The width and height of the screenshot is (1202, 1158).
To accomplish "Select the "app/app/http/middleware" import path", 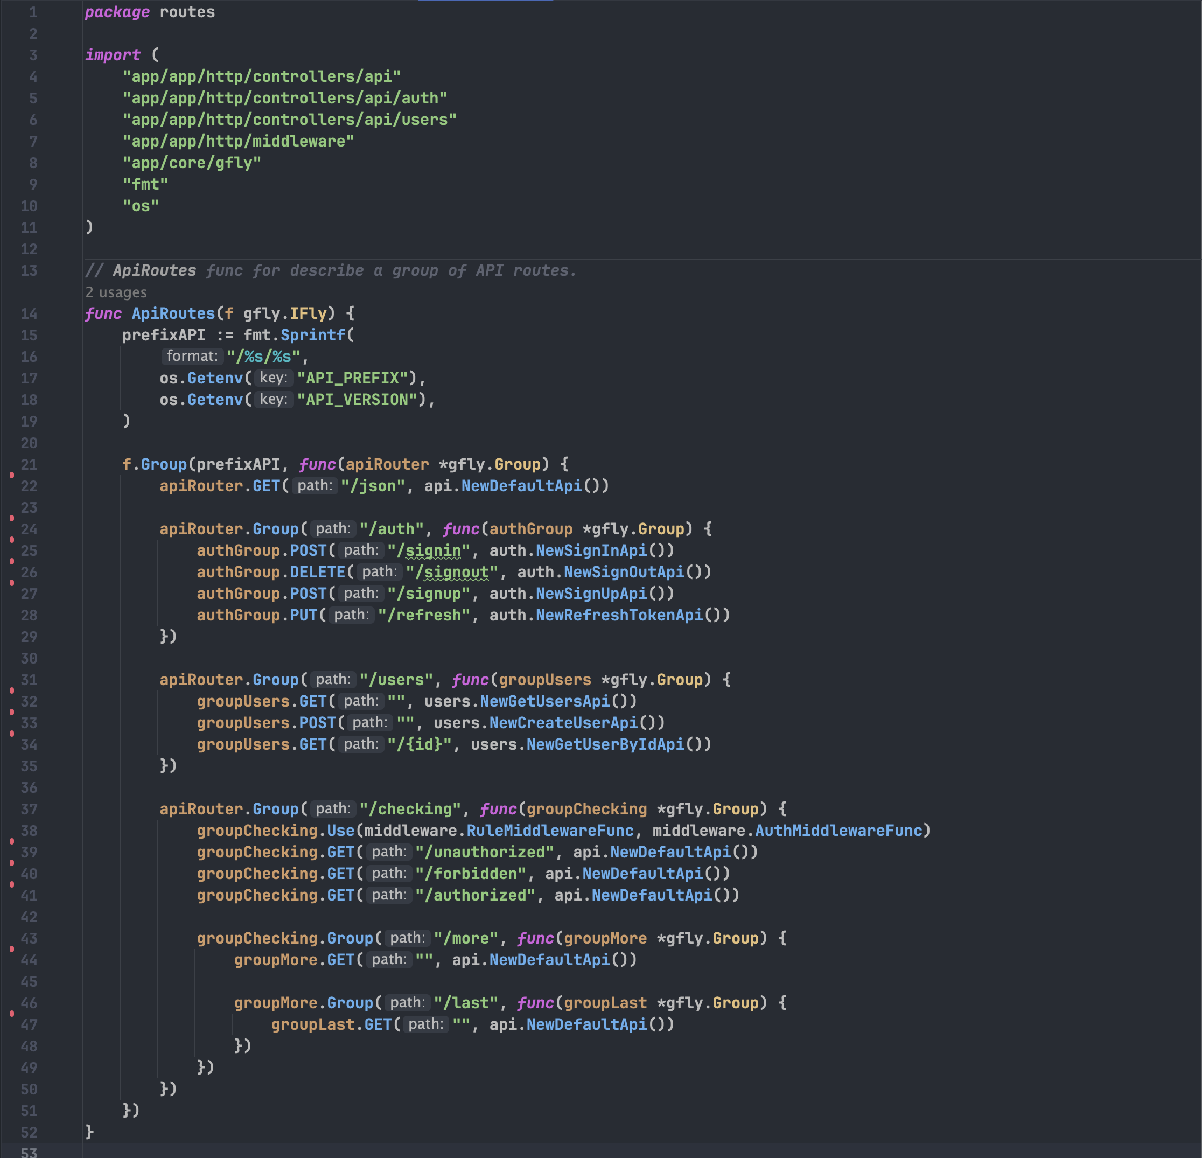I will [238, 141].
